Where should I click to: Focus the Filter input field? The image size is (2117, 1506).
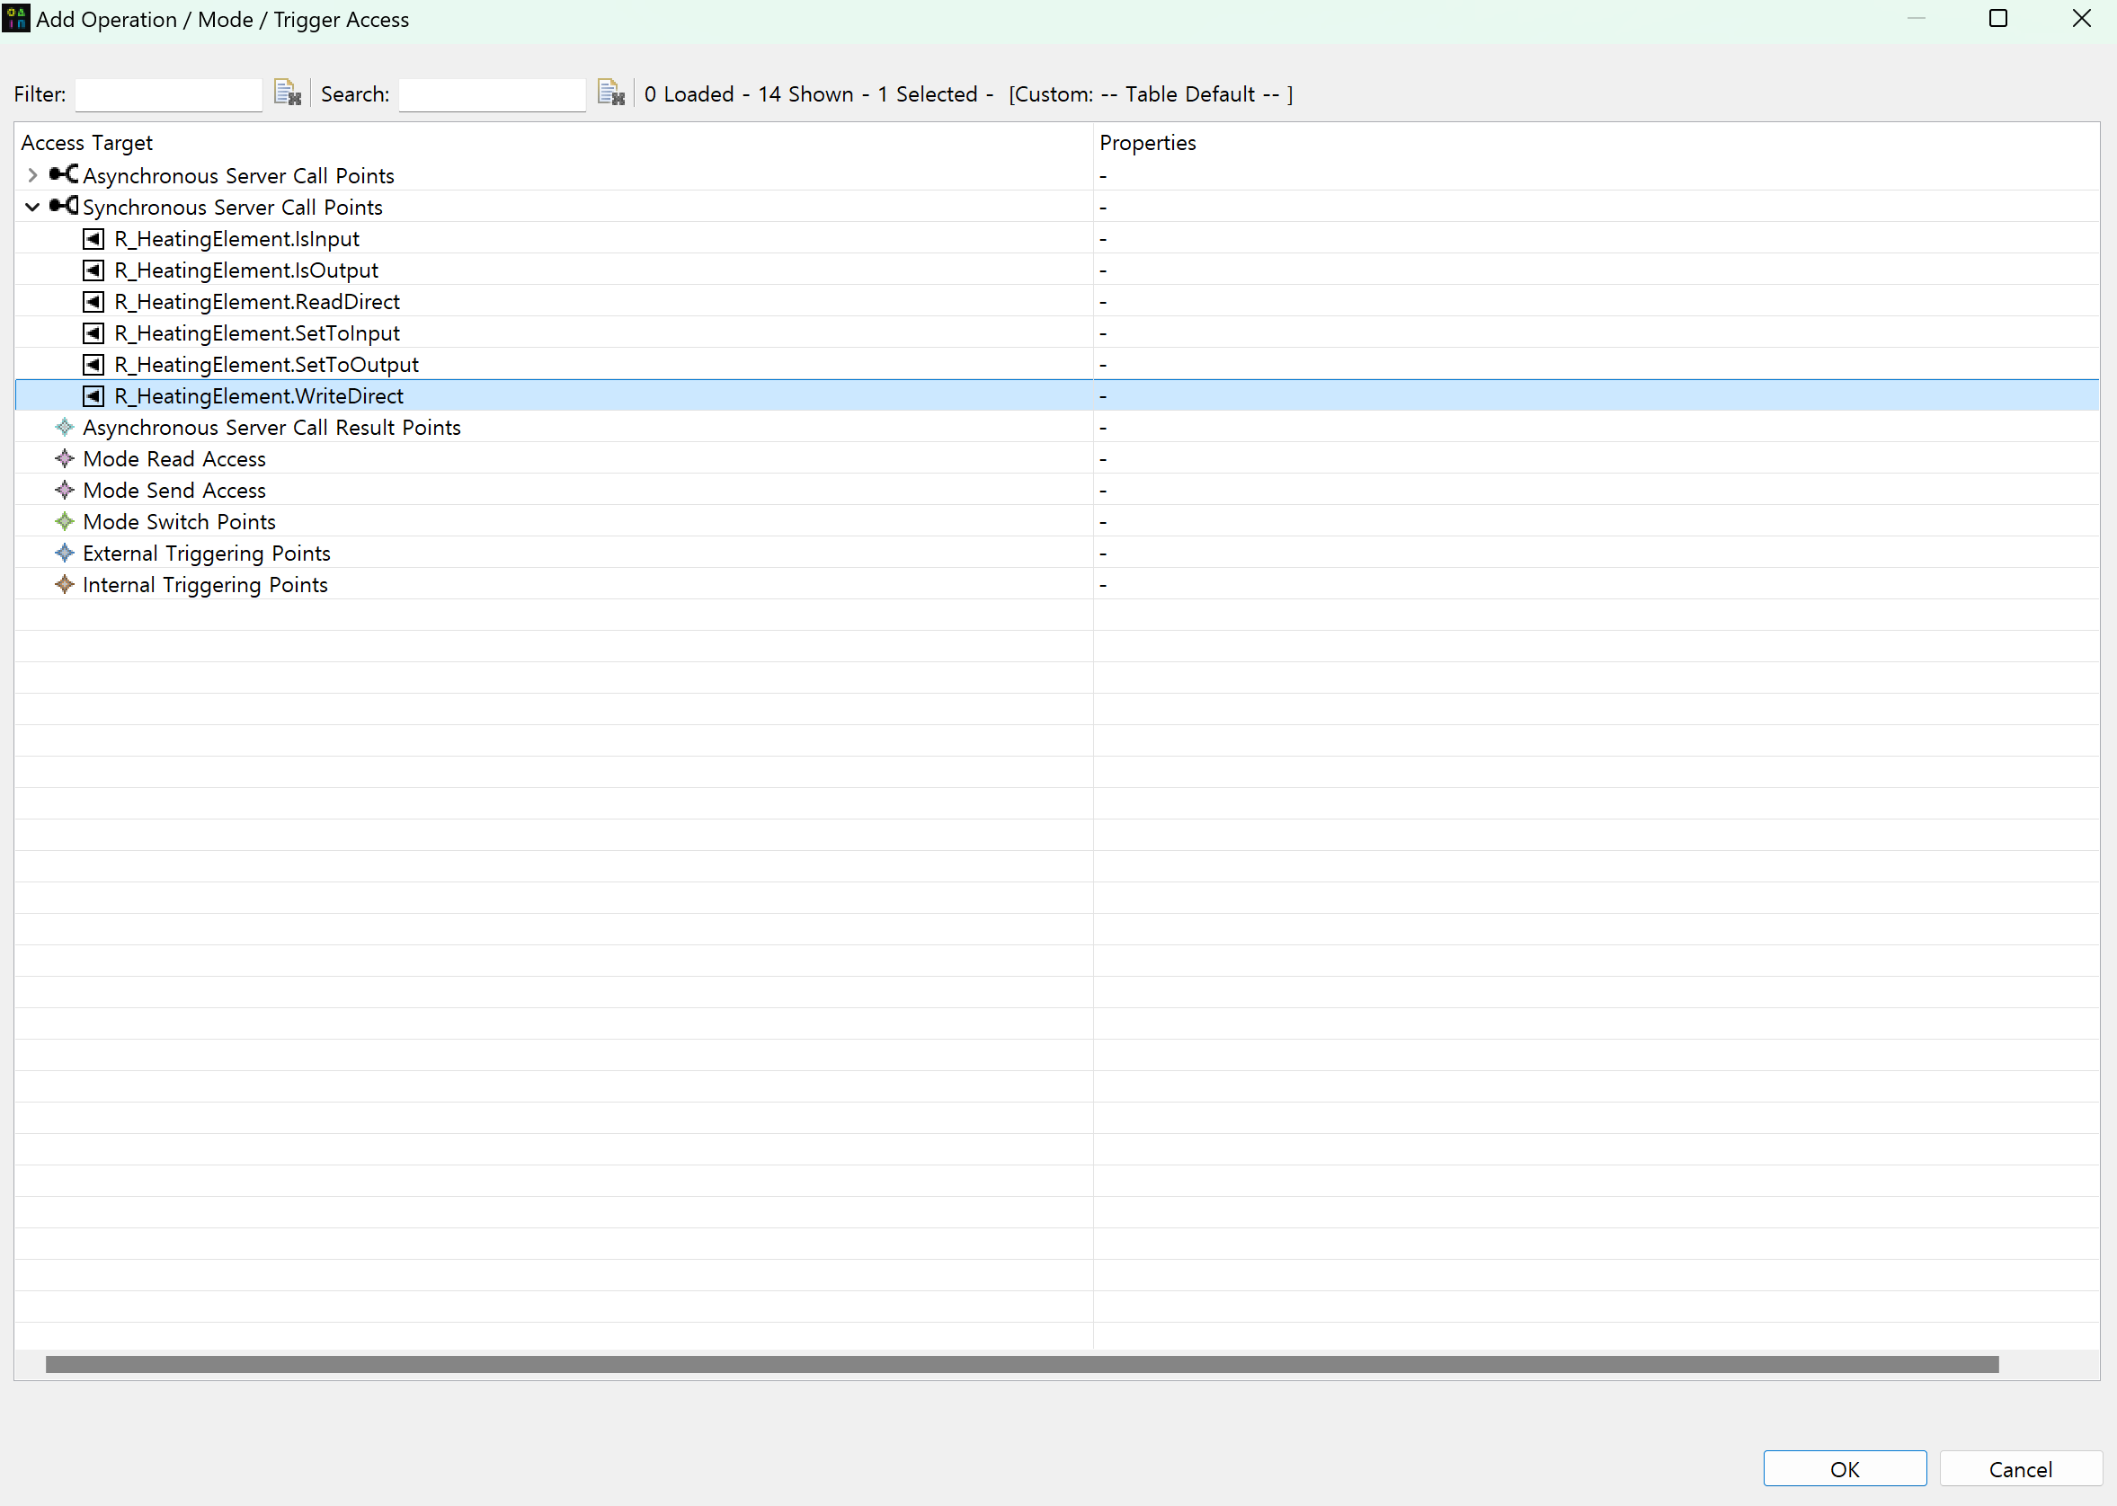click(x=169, y=93)
